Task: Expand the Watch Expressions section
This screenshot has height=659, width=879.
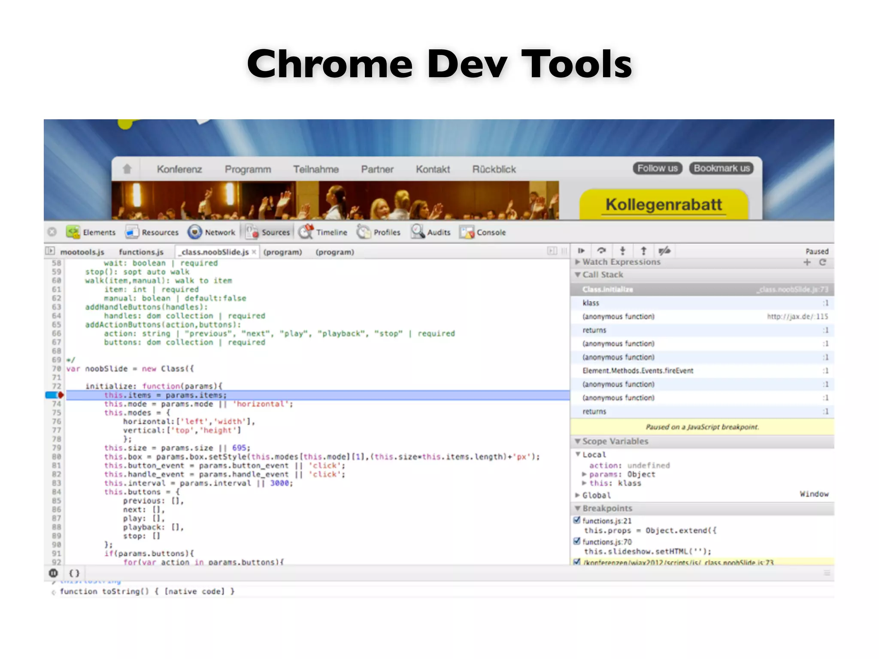Action: [x=578, y=262]
